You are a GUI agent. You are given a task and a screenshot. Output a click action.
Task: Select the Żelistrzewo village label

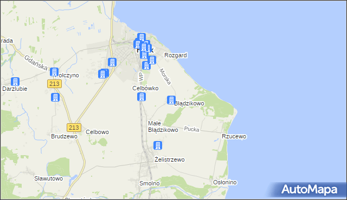[x=170, y=159]
